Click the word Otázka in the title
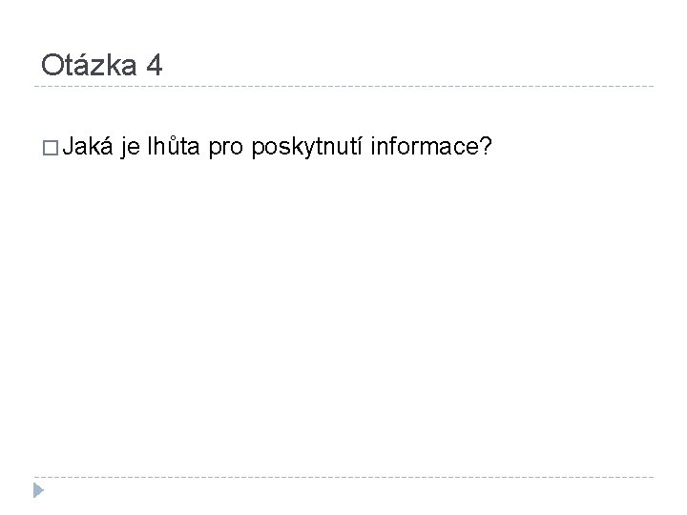 [89, 65]
